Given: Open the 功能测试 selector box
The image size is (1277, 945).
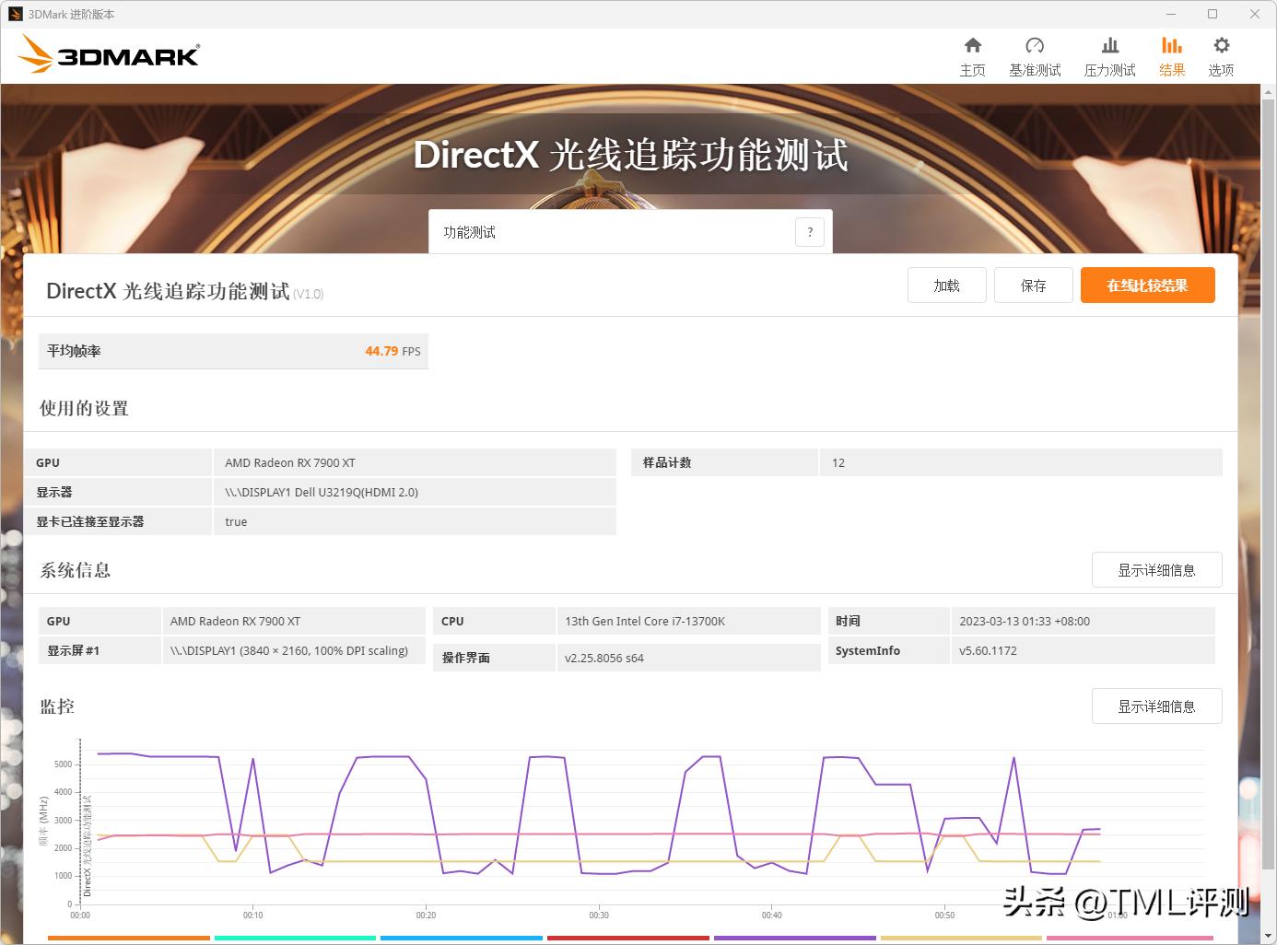Looking at the screenshot, I should coord(613,232).
